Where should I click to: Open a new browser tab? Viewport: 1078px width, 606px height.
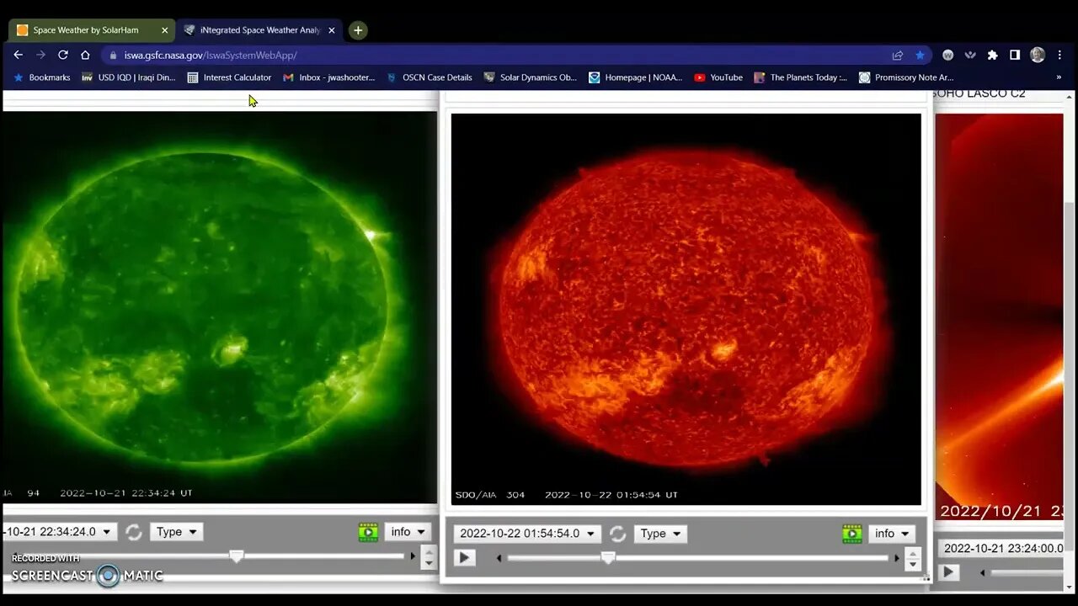(x=358, y=30)
